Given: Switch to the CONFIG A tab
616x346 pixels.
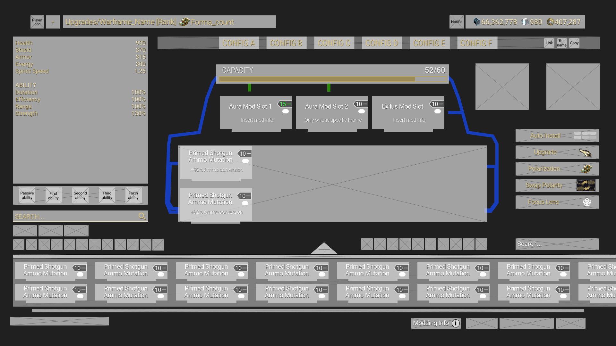Looking at the screenshot, I should pyautogui.click(x=239, y=43).
